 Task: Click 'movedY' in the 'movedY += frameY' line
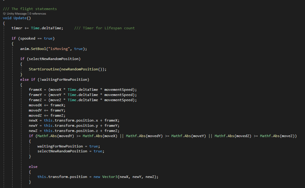(35, 110)
